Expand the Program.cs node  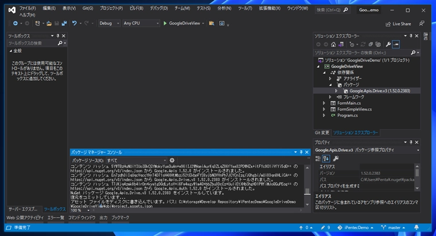point(324,115)
